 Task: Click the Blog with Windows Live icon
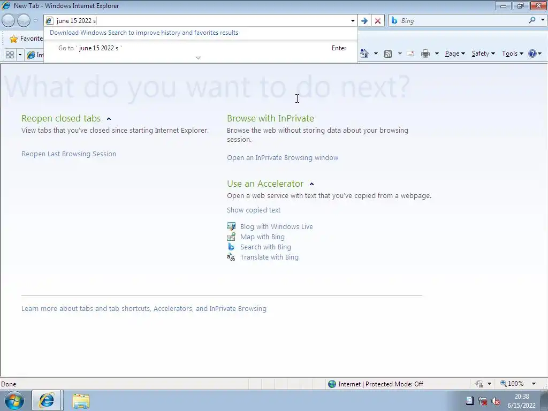[x=231, y=226]
